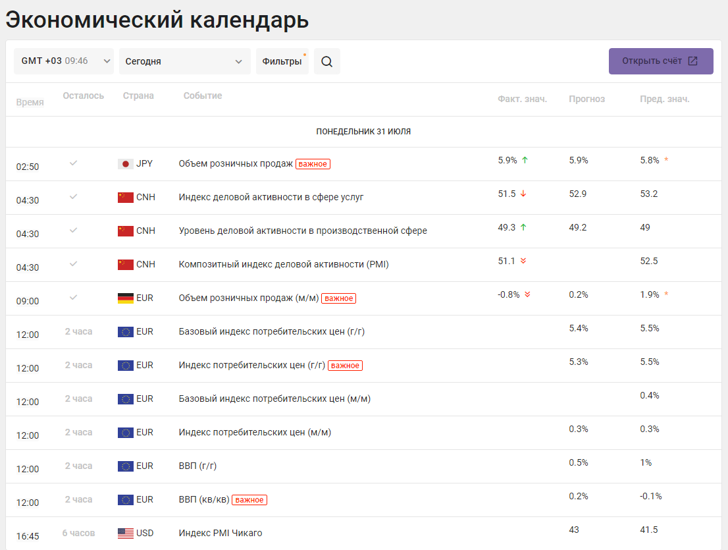Click важное tag on Индекс потребительских цен (г/г)
The image size is (728, 550).
click(345, 366)
